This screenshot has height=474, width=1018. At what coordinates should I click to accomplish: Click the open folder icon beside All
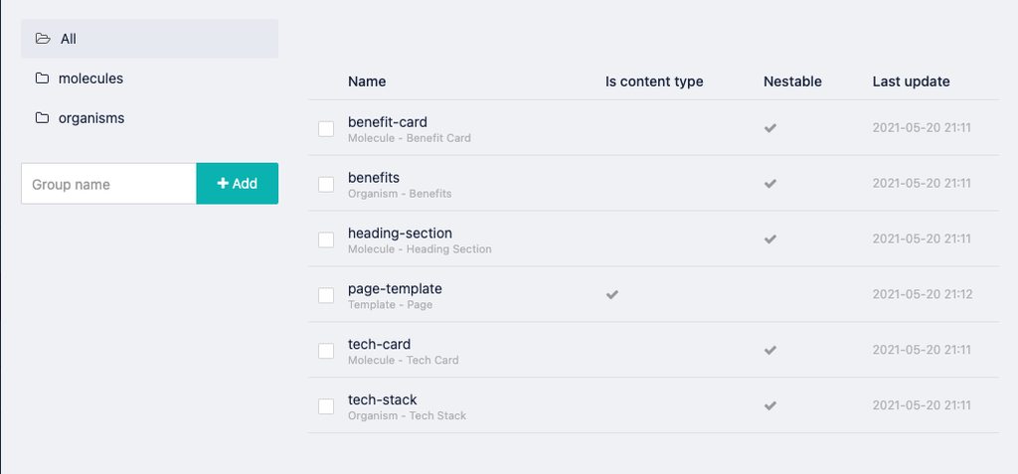point(43,39)
